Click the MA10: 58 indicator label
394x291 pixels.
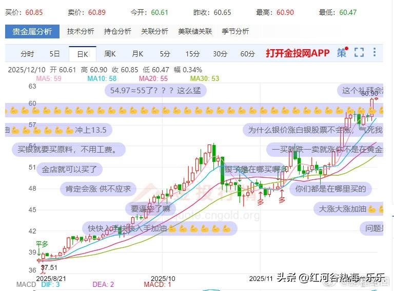click(x=102, y=78)
